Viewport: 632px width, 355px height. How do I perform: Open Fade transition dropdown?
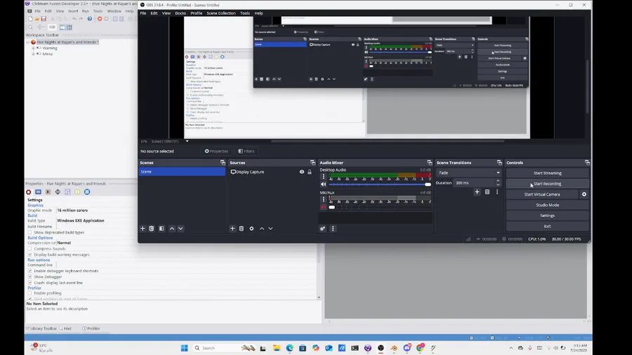click(468, 173)
